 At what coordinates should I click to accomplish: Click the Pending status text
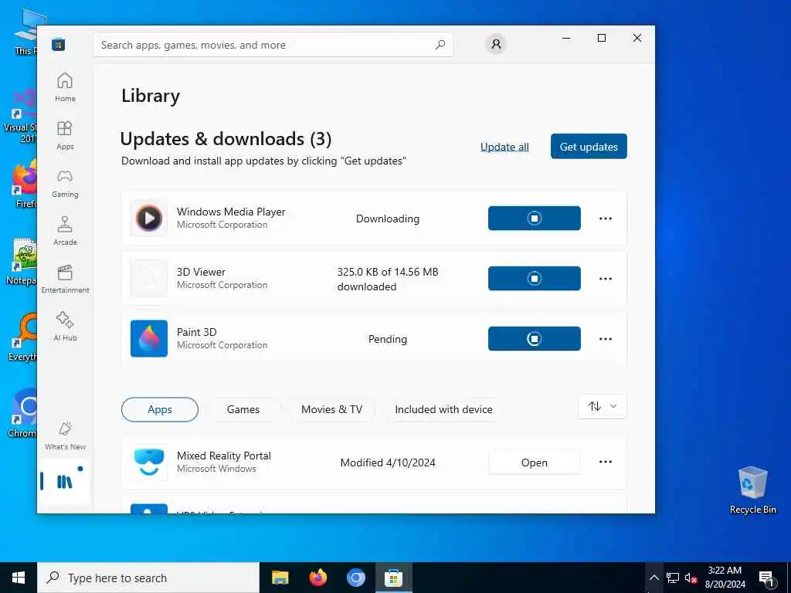(388, 339)
